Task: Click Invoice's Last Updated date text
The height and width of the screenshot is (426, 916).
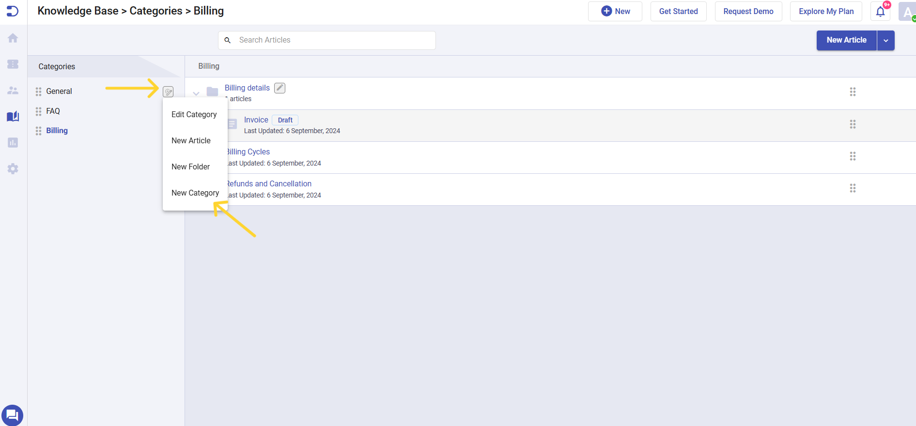Action: (x=292, y=131)
